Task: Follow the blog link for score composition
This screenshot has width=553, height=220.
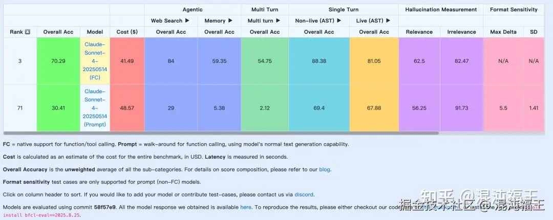Action: click(325, 169)
